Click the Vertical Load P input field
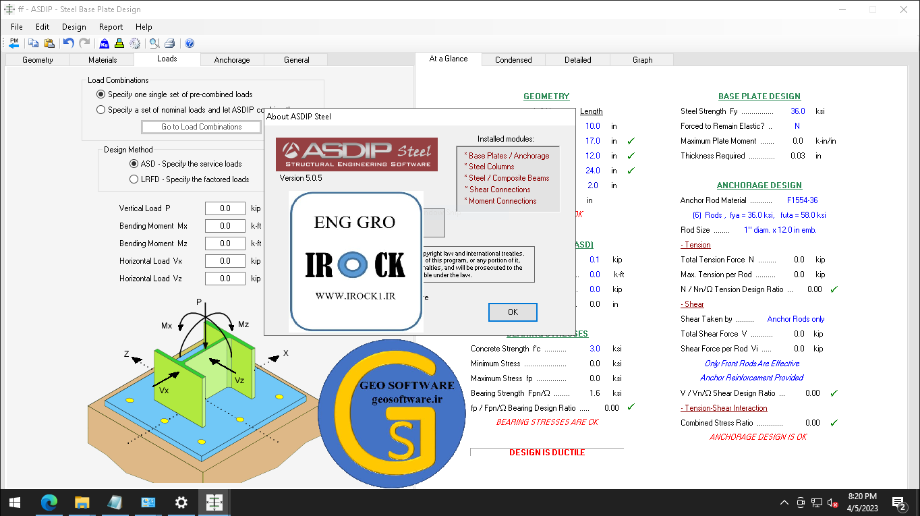920x516 pixels. click(x=225, y=208)
